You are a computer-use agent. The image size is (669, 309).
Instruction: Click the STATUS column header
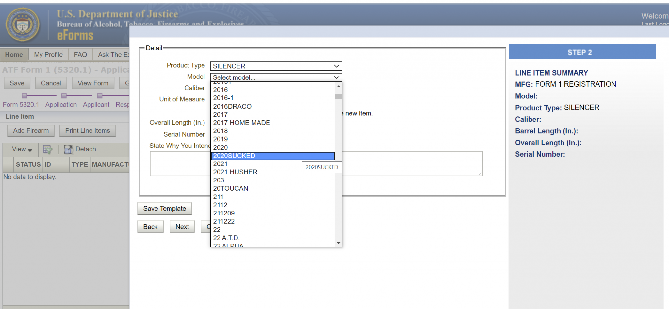point(28,164)
